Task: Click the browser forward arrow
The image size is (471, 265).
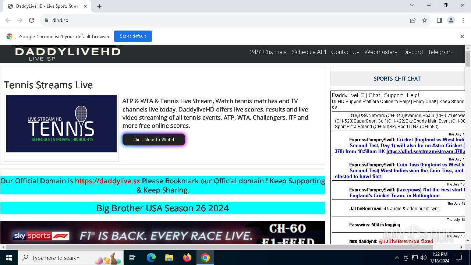Action: click(x=20, y=21)
